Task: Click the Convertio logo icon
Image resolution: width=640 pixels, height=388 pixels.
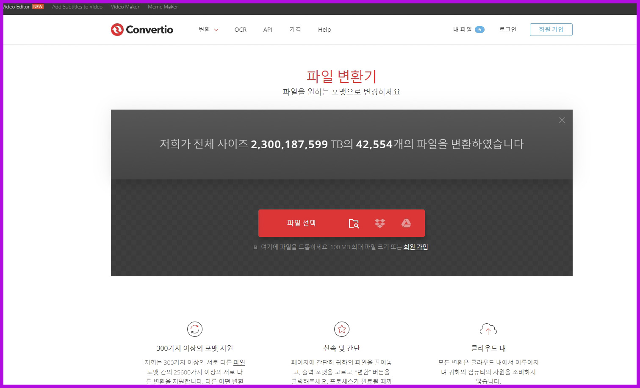Action: [117, 30]
